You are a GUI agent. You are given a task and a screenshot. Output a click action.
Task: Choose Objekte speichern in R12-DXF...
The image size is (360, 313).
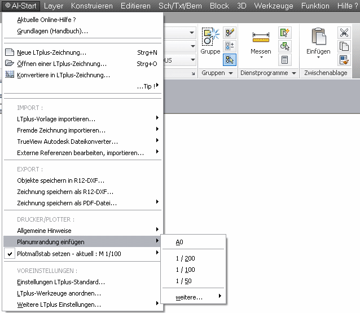[x=82, y=180]
